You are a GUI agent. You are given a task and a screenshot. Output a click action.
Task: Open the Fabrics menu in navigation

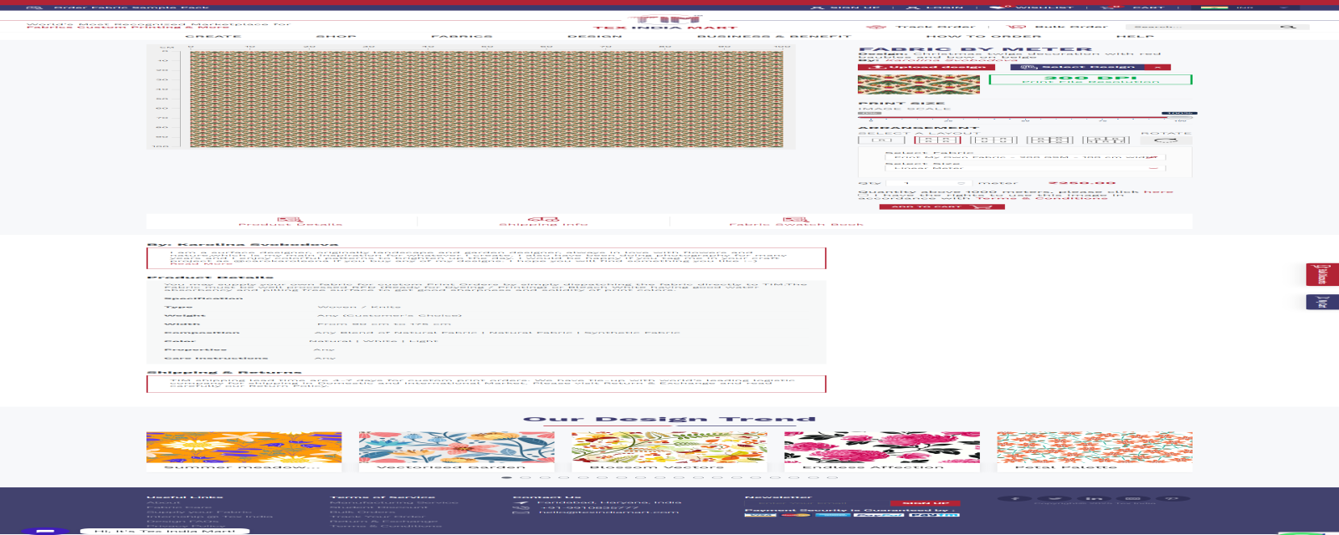(461, 37)
